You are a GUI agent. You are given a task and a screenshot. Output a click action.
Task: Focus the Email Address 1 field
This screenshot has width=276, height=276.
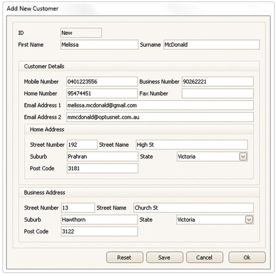(x=160, y=105)
